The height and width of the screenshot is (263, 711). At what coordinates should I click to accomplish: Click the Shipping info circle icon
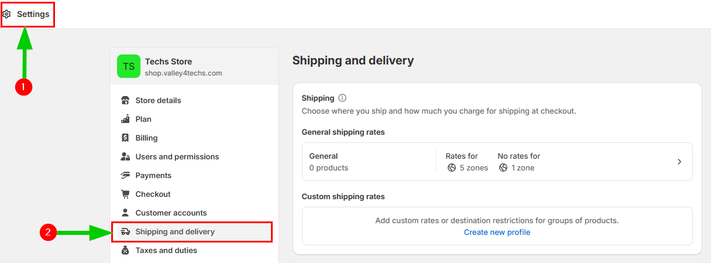click(342, 98)
